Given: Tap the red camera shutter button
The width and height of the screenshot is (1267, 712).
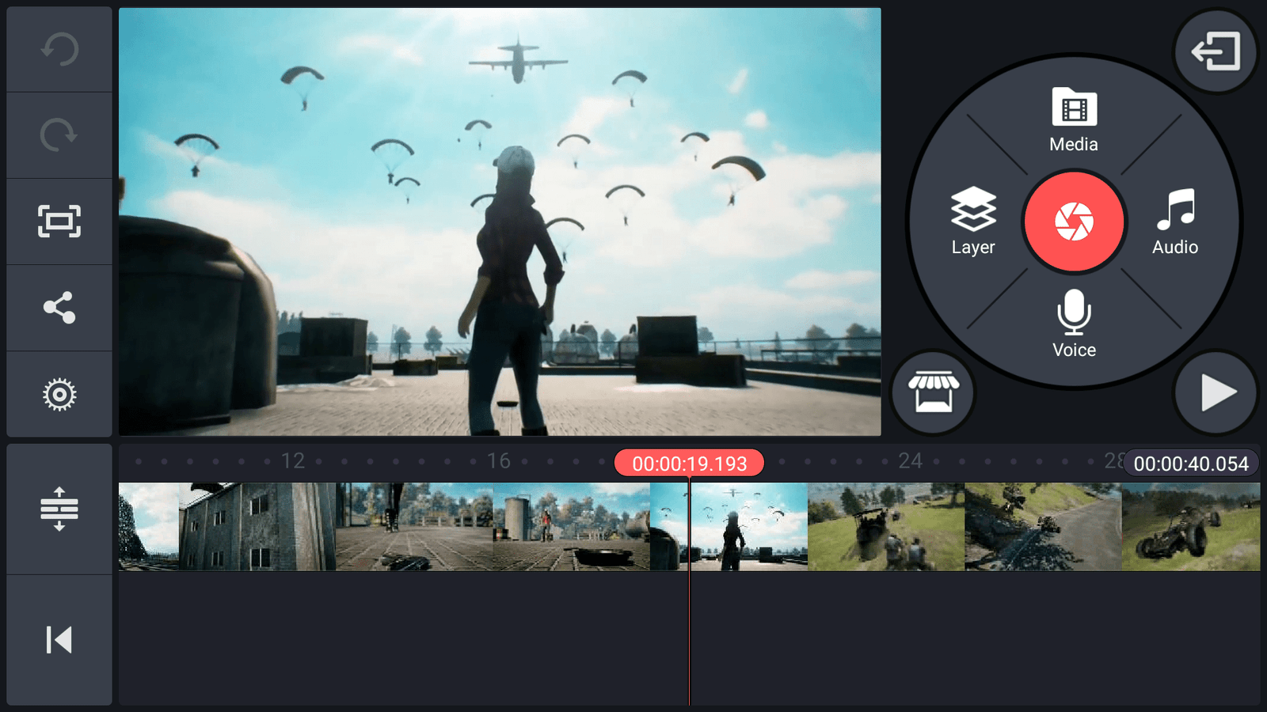Looking at the screenshot, I should click(1074, 222).
